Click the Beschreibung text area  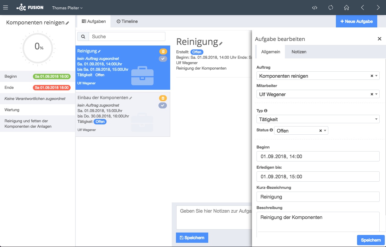318,222
